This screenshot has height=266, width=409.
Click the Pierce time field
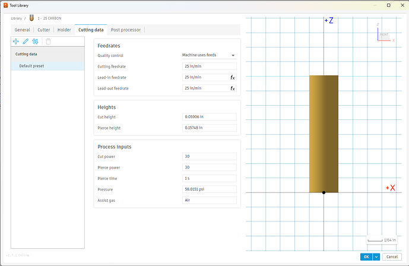(x=209, y=178)
